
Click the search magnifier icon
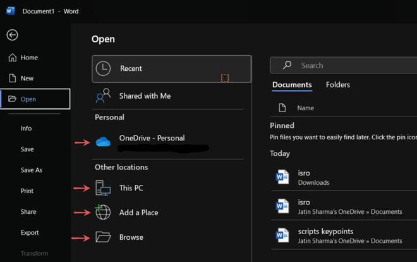(287, 65)
